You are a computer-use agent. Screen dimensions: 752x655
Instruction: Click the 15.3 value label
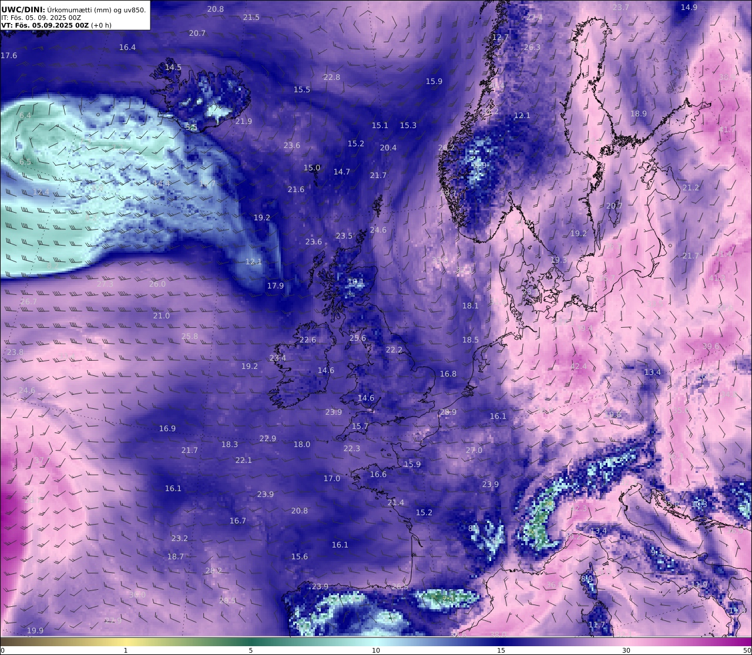point(408,126)
